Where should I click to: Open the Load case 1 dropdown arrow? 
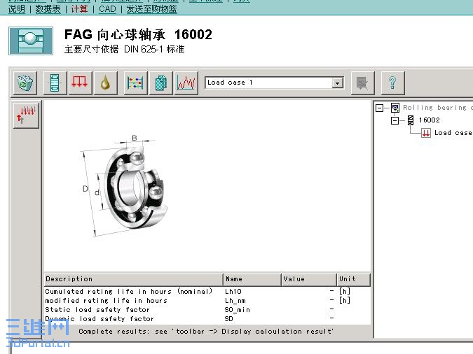pos(338,83)
